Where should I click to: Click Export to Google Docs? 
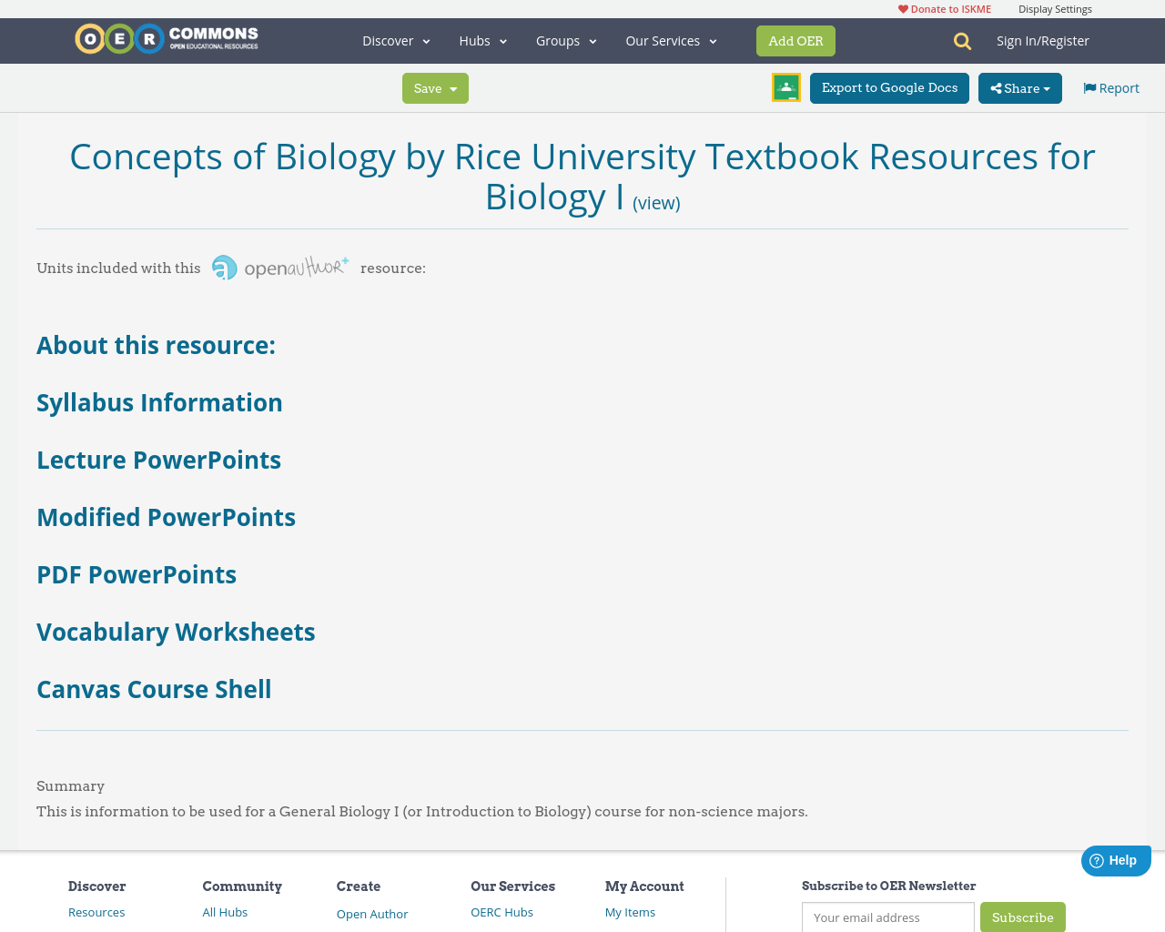889,86
